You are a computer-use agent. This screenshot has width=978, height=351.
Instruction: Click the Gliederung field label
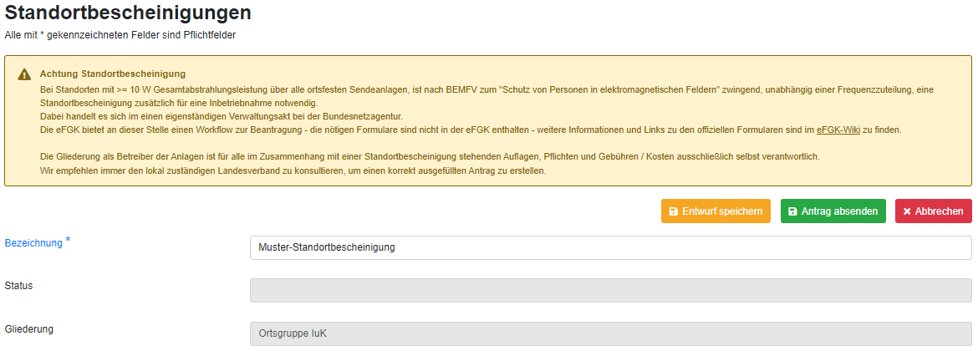click(x=28, y=328)
